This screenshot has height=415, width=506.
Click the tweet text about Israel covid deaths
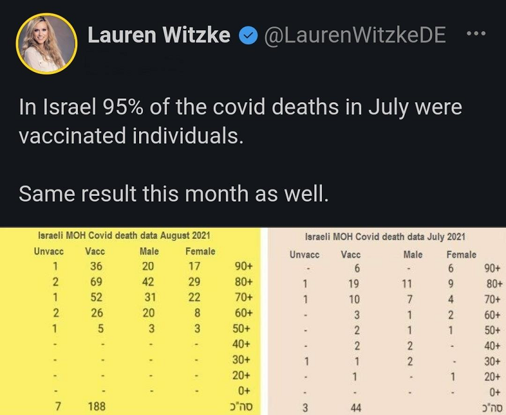[240, 121]
